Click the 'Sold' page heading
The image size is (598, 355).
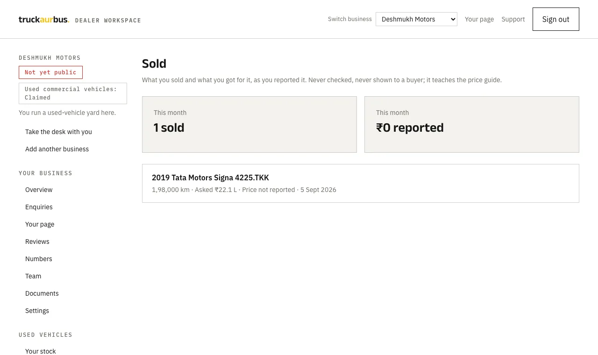click(x=154, y=64)
